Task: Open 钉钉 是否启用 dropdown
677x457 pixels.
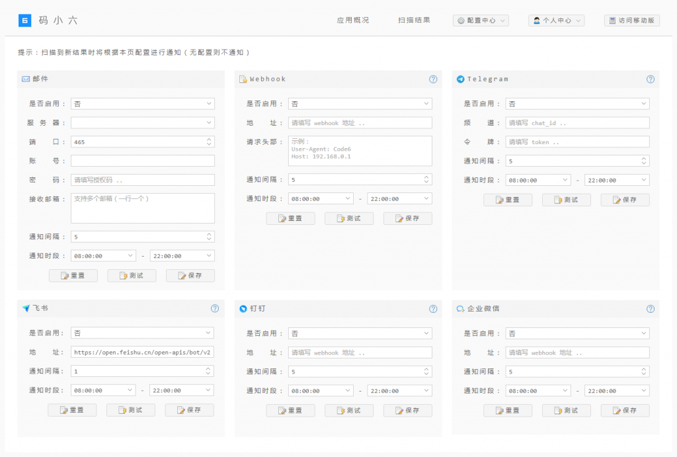Action: coord(360,333)
